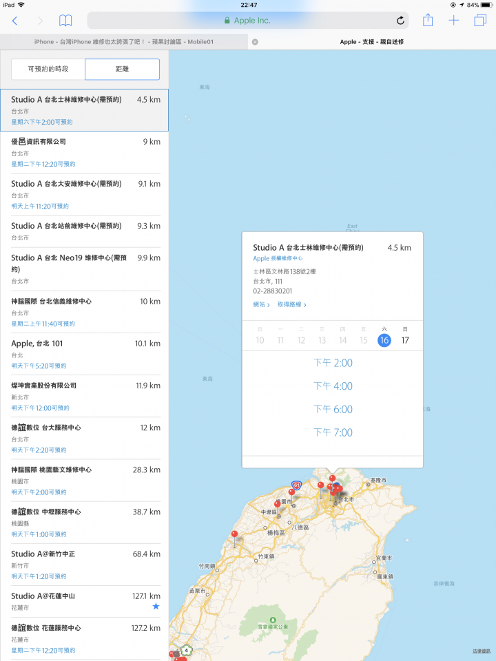This screenshot has height=661, width=496.
Task: Tap the red map pin near 竹南鎮
Action: (x=234, y=535)
